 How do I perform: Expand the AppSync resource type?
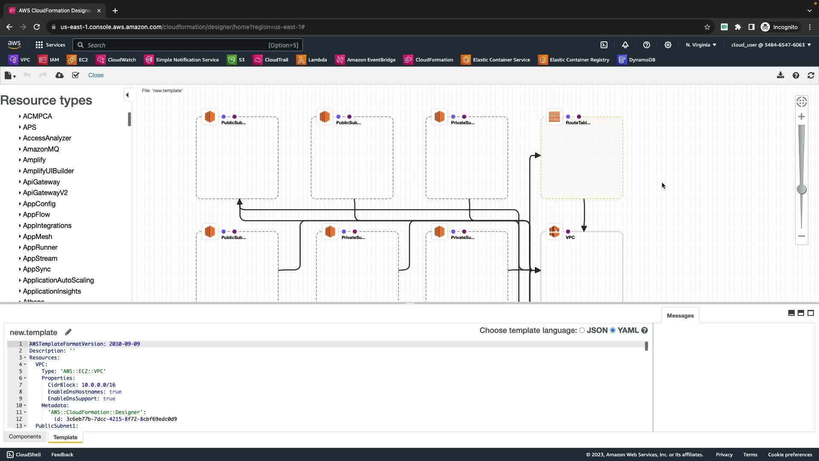(37, 269)
